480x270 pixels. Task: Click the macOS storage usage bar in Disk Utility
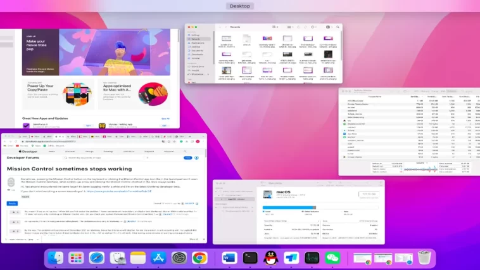coord(320,207)
